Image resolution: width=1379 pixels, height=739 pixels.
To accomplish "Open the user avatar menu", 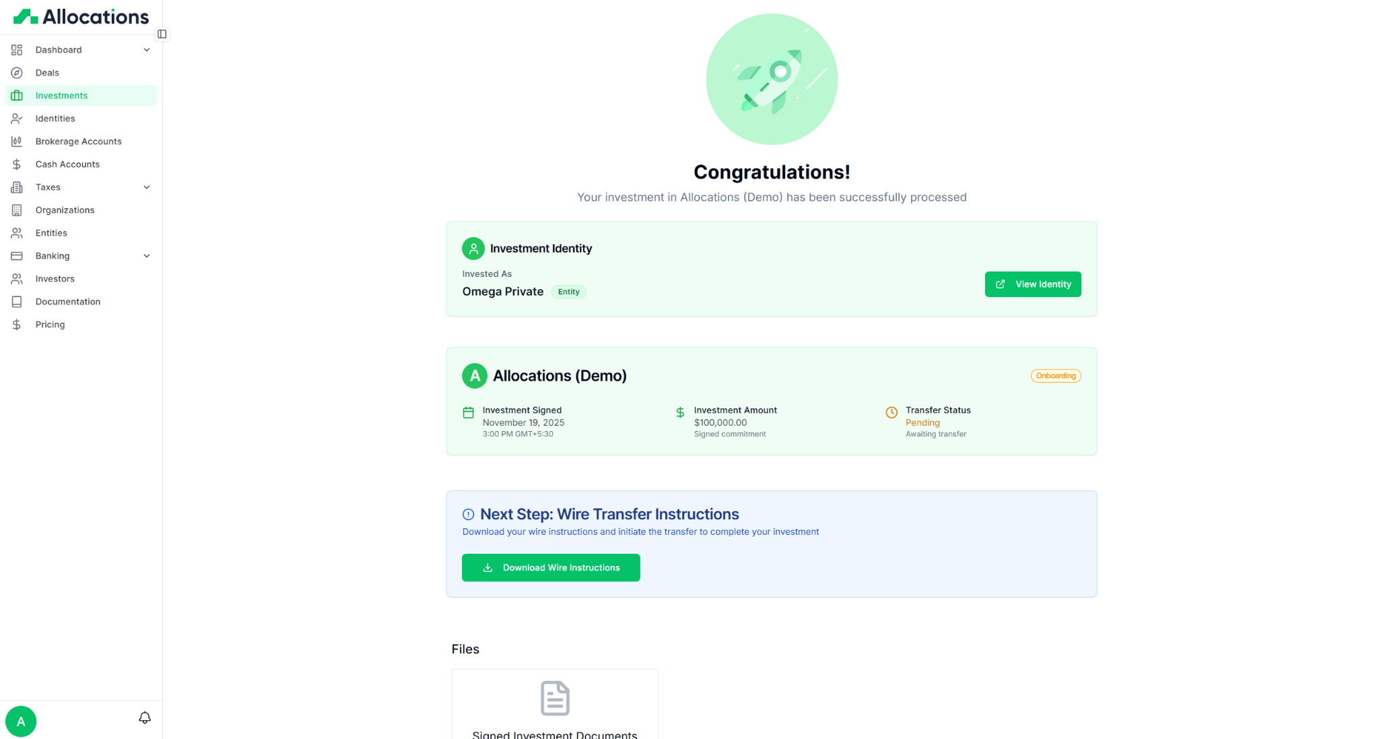I will 21,721.
